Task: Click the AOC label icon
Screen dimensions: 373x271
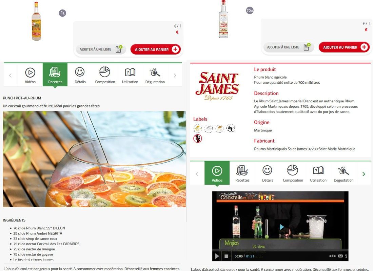Action: pyautogui.click(x=231, y=129)
